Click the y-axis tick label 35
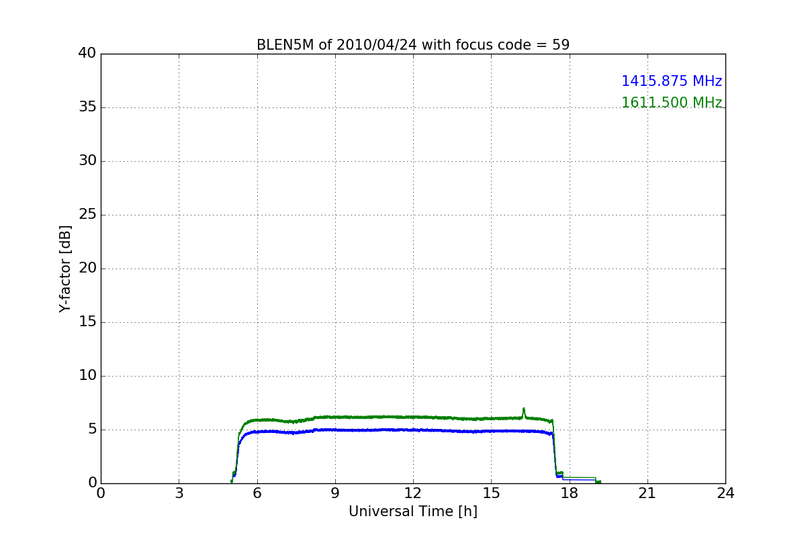Viewport: 806px width, 537px height. point(87,107)
